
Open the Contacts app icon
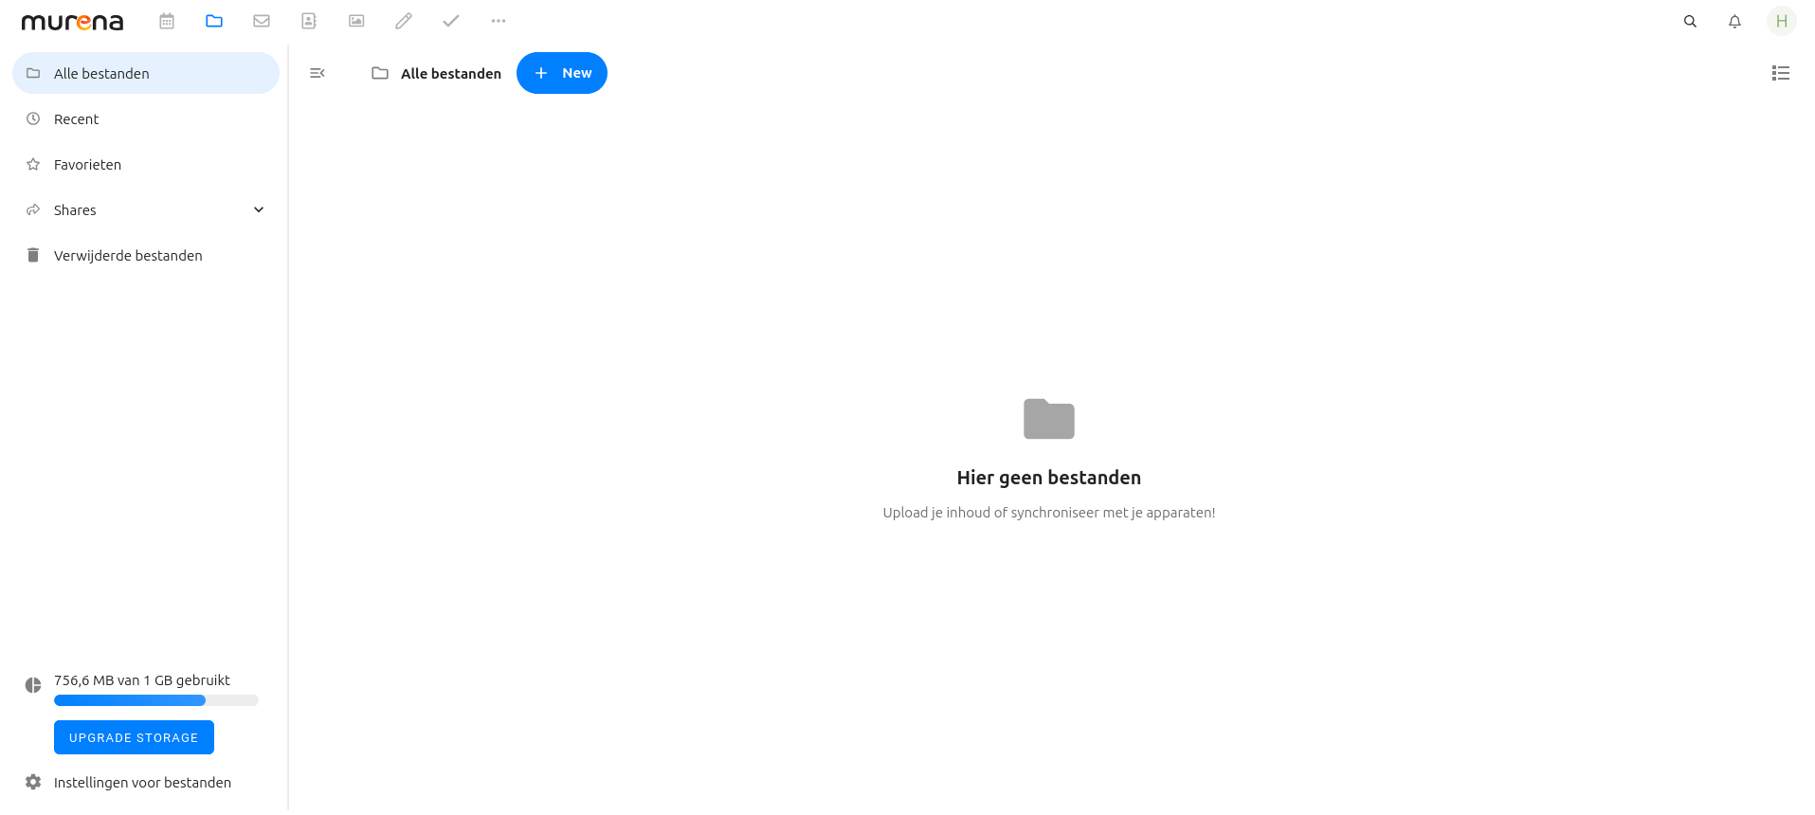click(x=309, y=21)
